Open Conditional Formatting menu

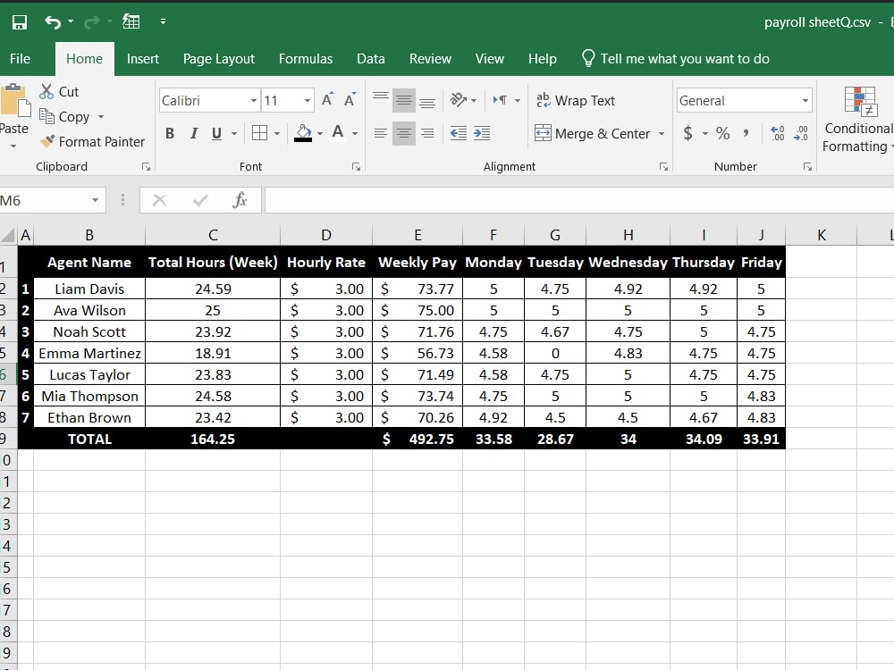click(858, 120)
